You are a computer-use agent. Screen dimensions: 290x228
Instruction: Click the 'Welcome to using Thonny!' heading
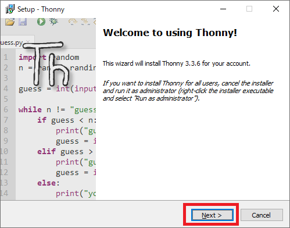click(170, 33)
